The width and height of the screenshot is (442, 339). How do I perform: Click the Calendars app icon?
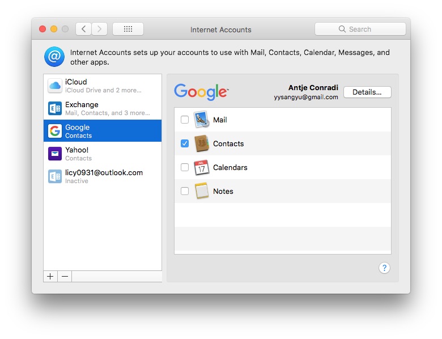pyautogui.click(x=202, y=167)
